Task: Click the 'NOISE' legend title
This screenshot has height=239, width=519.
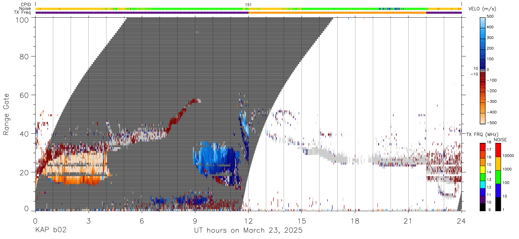Action: 500,140
